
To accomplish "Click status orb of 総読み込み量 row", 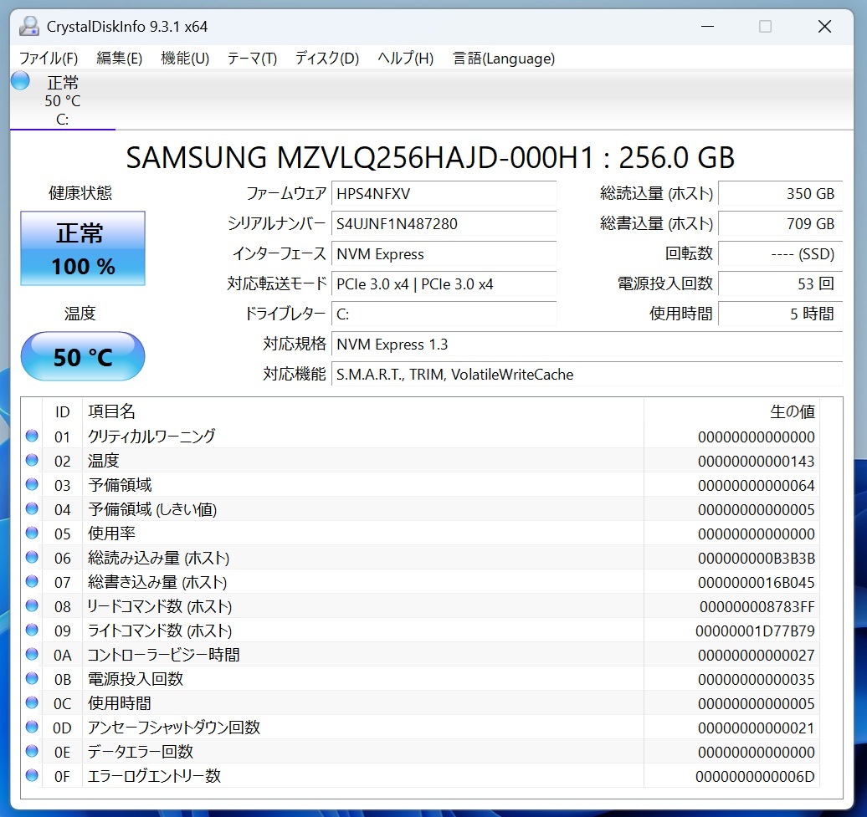I will point(32,557).
